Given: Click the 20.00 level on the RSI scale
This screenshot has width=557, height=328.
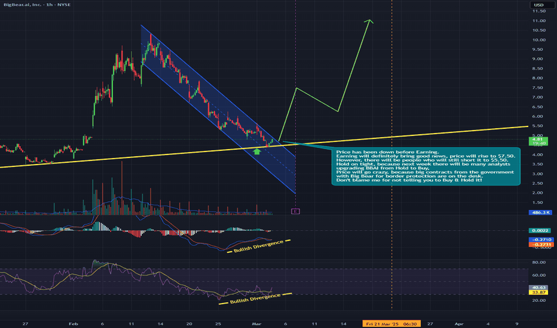Looking at the screenshot, I should (x=539, y=301).
